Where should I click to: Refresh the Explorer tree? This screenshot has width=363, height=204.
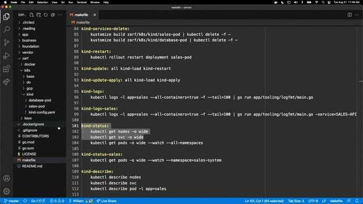point(46,15)
